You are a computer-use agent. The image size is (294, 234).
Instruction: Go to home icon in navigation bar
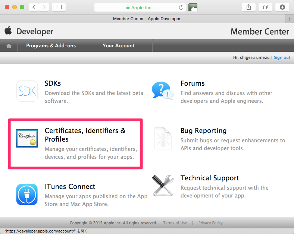pos(9,45)
